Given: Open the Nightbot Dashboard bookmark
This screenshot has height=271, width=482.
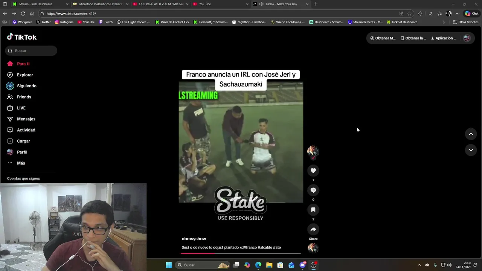Looking at the screenshot, I should click(249, 22).
